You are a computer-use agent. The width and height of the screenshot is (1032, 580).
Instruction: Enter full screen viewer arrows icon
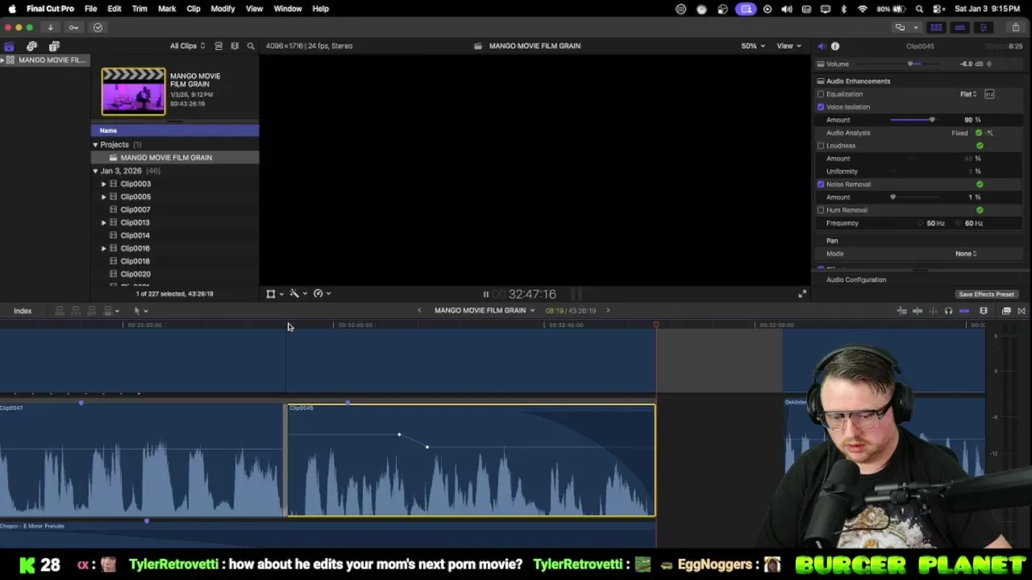coord(802,294)
